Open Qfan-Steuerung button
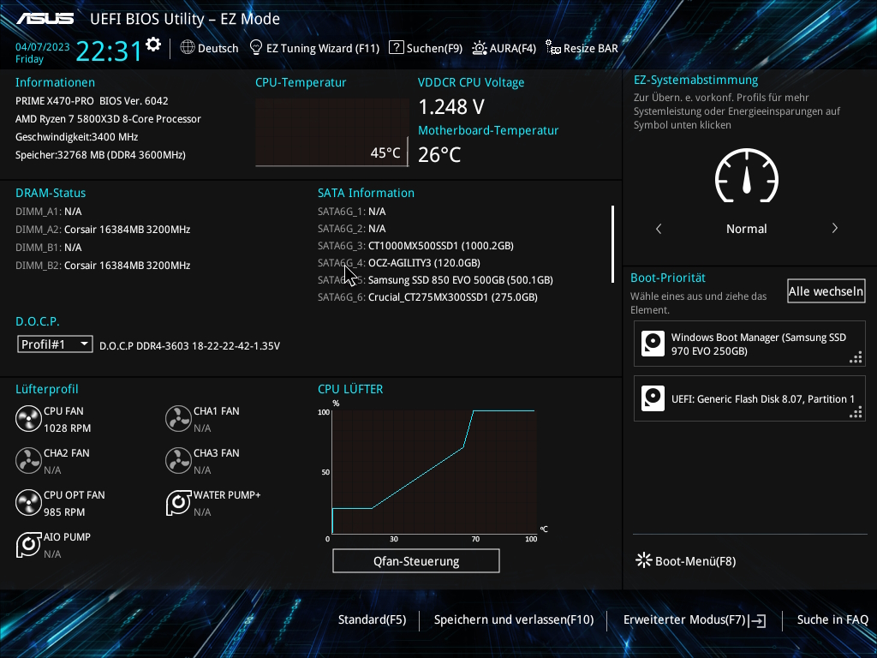This screenshot has height=658, width=877. coord(416,560)
